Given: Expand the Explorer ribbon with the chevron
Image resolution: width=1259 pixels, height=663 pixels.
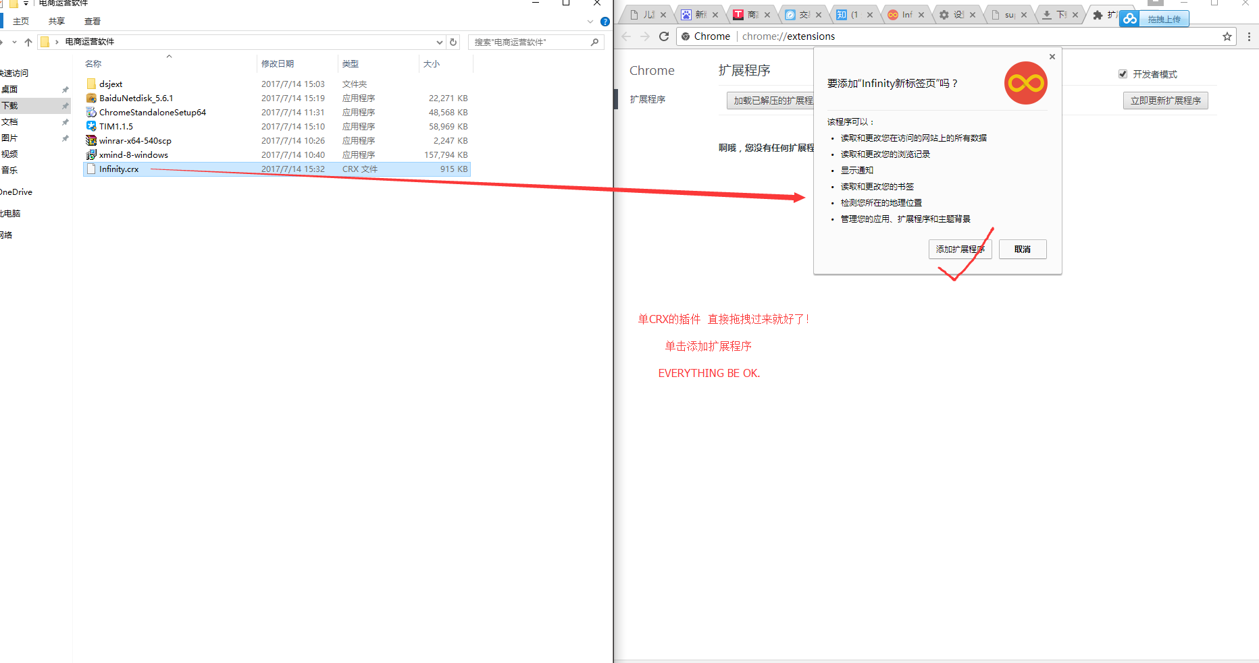Looking at the screenshot, I should coord(590,22).
